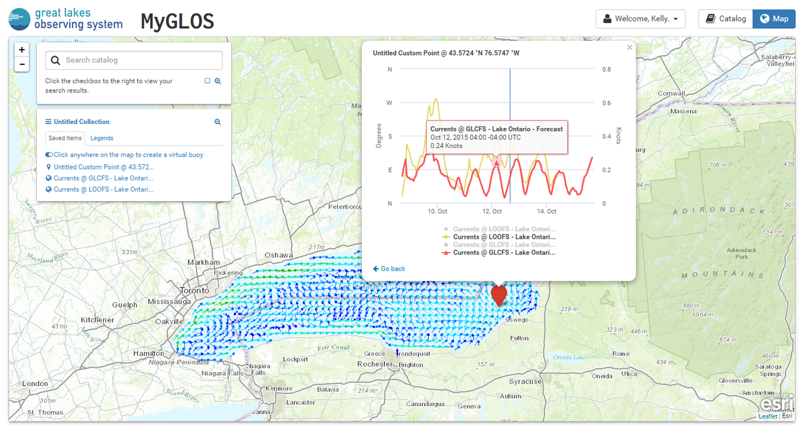The image size is (804, 433).
Task: Click the zoom-to-results magnifier beside the search checkbox
Action: click(x=218, y=81)
